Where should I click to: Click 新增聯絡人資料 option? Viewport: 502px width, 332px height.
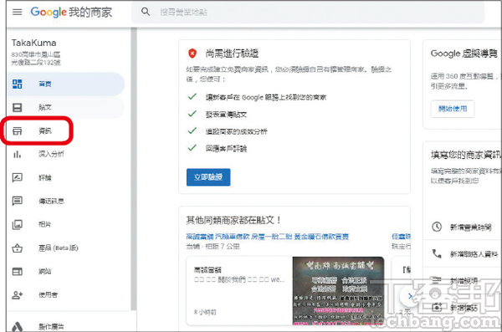pos(474,254)
